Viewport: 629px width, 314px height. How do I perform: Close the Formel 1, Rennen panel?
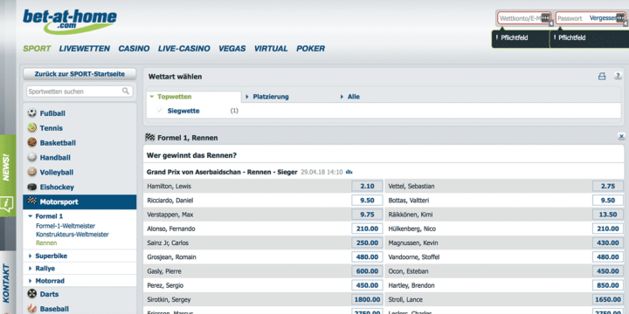[x=621, y=137]
